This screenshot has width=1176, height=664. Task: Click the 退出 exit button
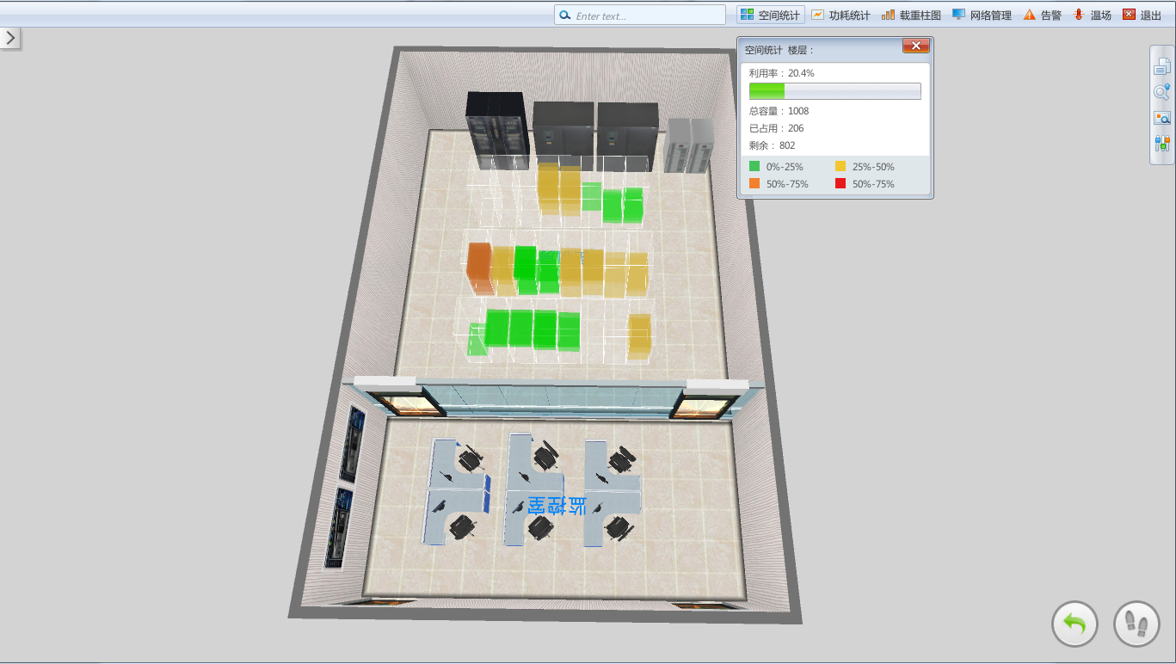pos(1142,15)
